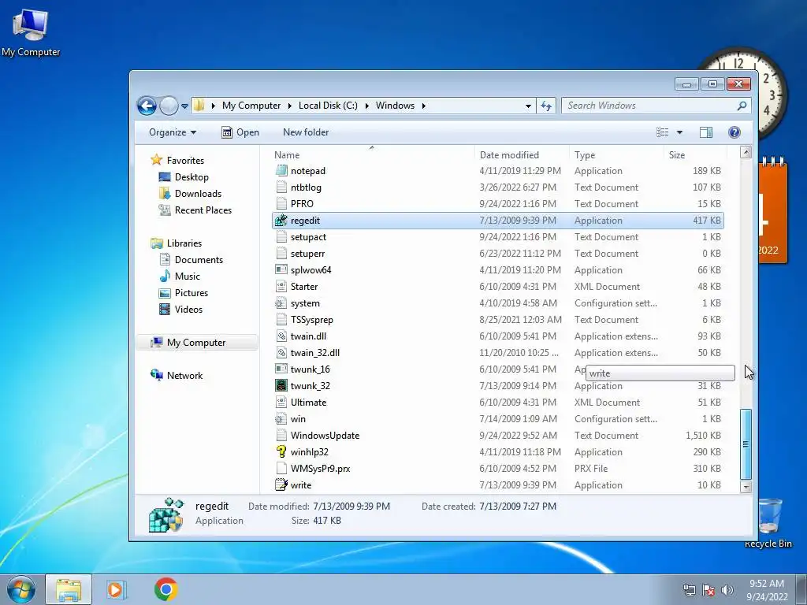The width and height of the screenshot is (807, 605).
Task: Toggle the preview pane button
Action: pyautogui.click(x=706, y=132)
